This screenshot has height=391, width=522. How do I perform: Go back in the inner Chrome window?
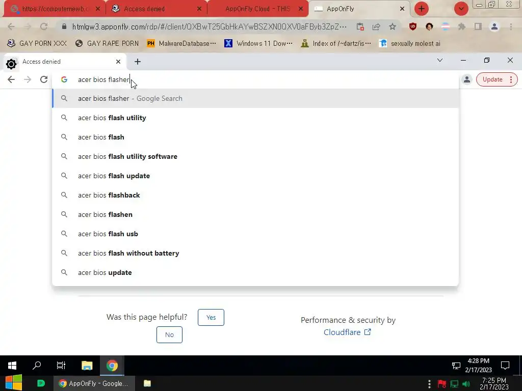[11, 79]
